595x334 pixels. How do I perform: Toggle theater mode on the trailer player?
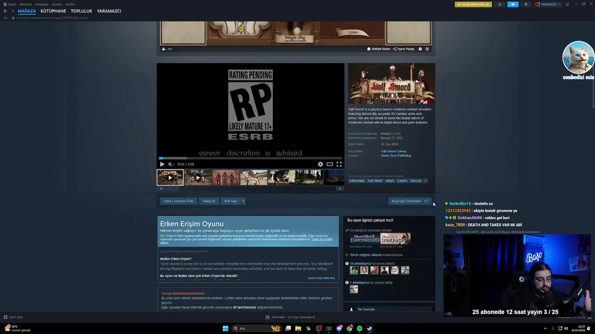point(330,164)
